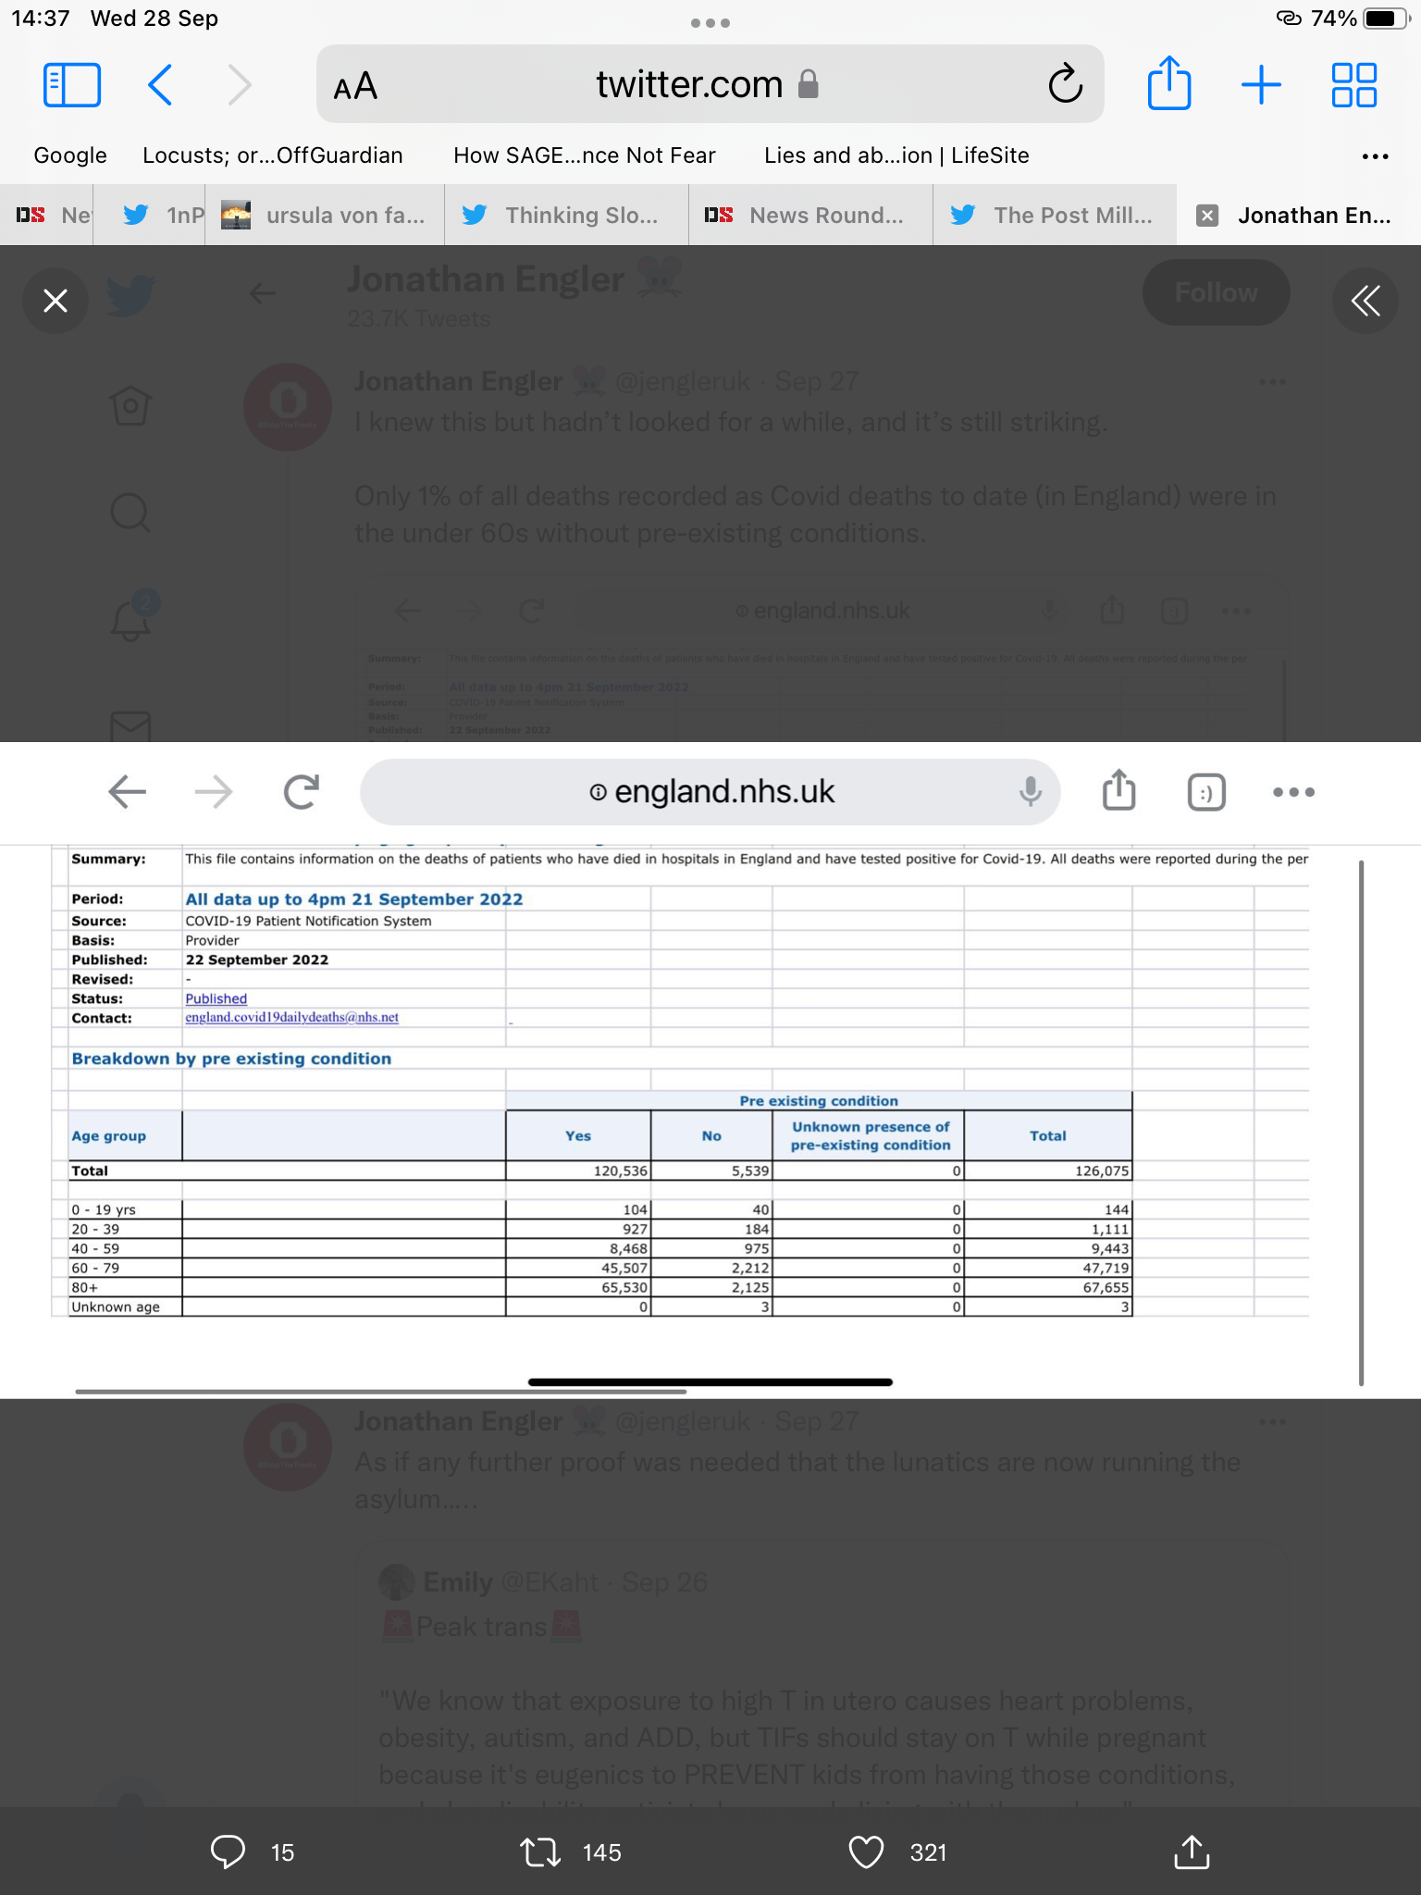Viewport: 1421px width, 1895px height.
Task: Close the image viewer with X button
Action: (56, 301)
